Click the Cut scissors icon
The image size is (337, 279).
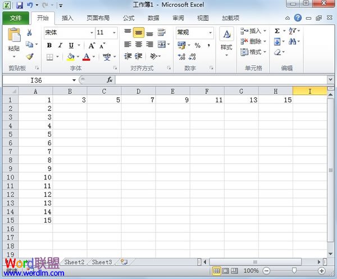29,33
